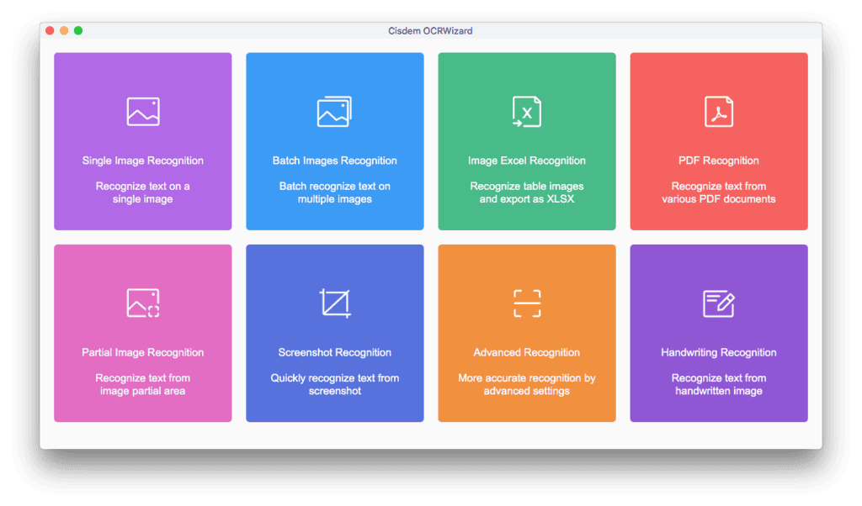Select the Image Excel Recognition title
The image size is (862, 506).
(x=527, y=161)
